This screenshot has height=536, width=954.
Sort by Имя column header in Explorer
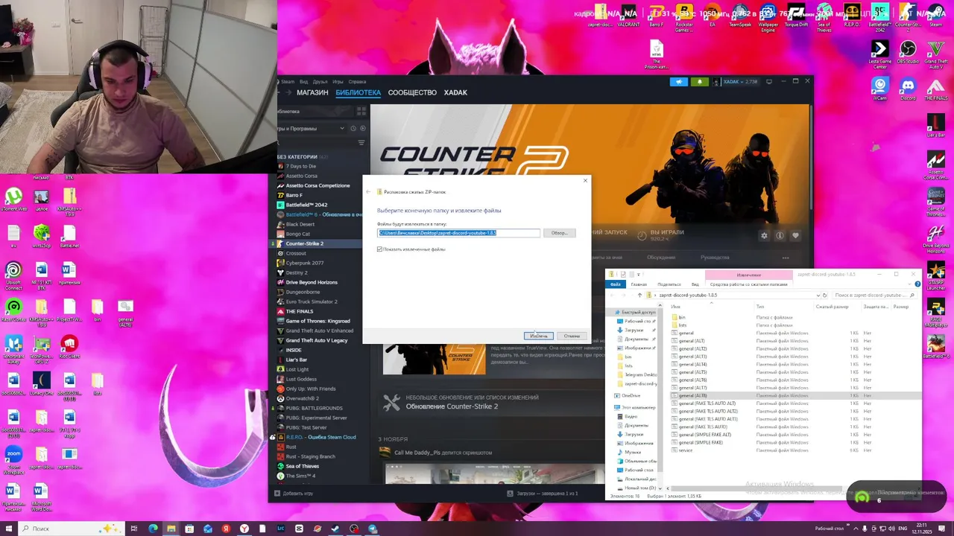pos(675,307)
